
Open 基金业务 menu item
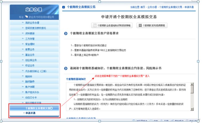click(34, 55)
